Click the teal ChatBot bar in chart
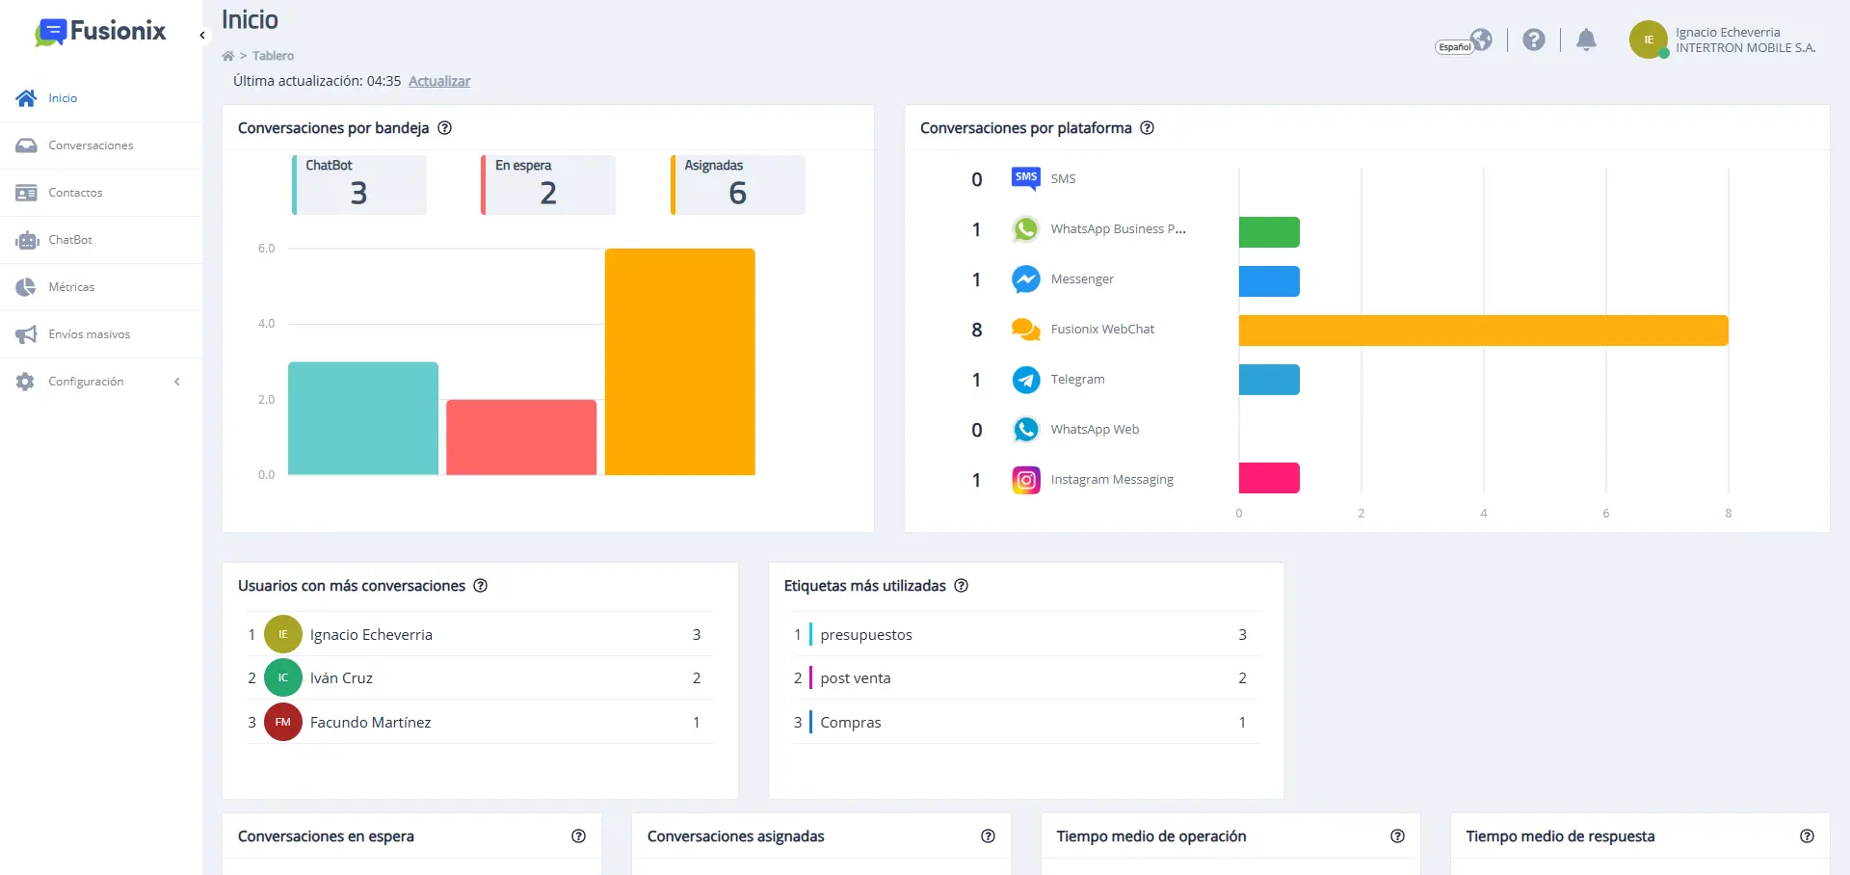 pyautogui.click(x=363, y=418)
